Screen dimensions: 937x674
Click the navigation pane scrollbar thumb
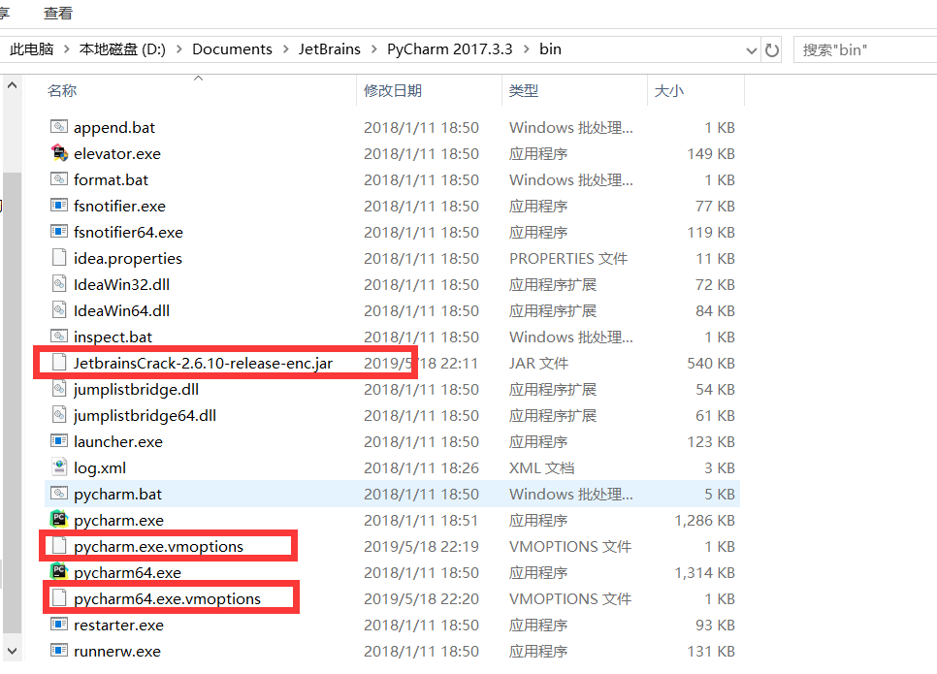coord(12,402)
